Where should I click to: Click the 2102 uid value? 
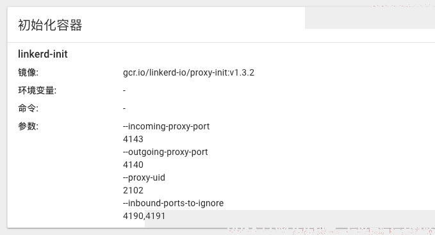point(133,190)
